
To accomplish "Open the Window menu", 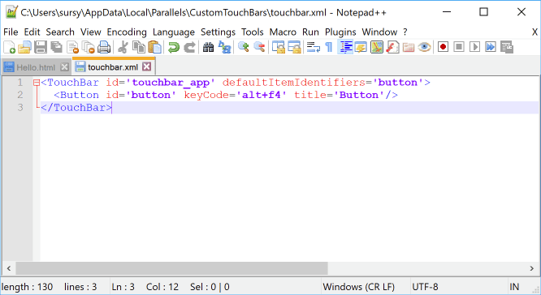I will (x=379, y=32).
